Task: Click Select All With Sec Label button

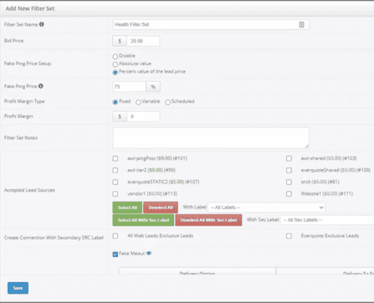Action: (143, 220)
